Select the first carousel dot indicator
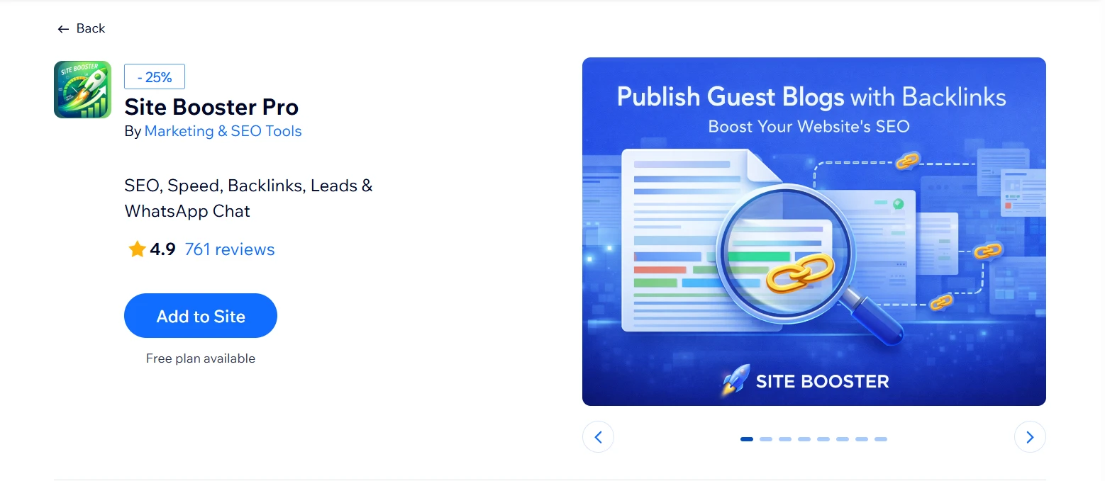This screenshot has height=481, width=1105. click(x=747, y=439)
